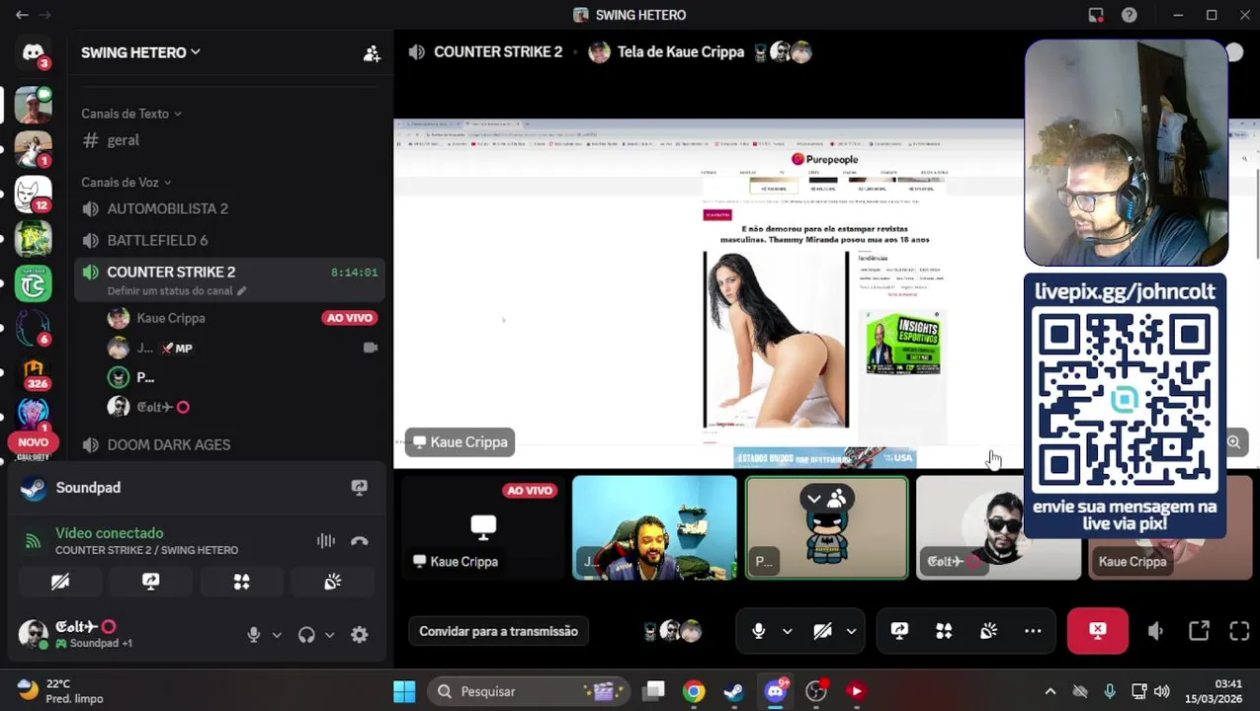The width and height of the screenshot is (1260, 711).
Task: Click the share screen icon in Soundpad row
Action: pyautogui.click(x=359, y=488)
